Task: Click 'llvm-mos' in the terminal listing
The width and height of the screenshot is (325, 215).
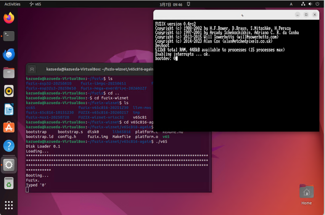Action: point(142,108)
